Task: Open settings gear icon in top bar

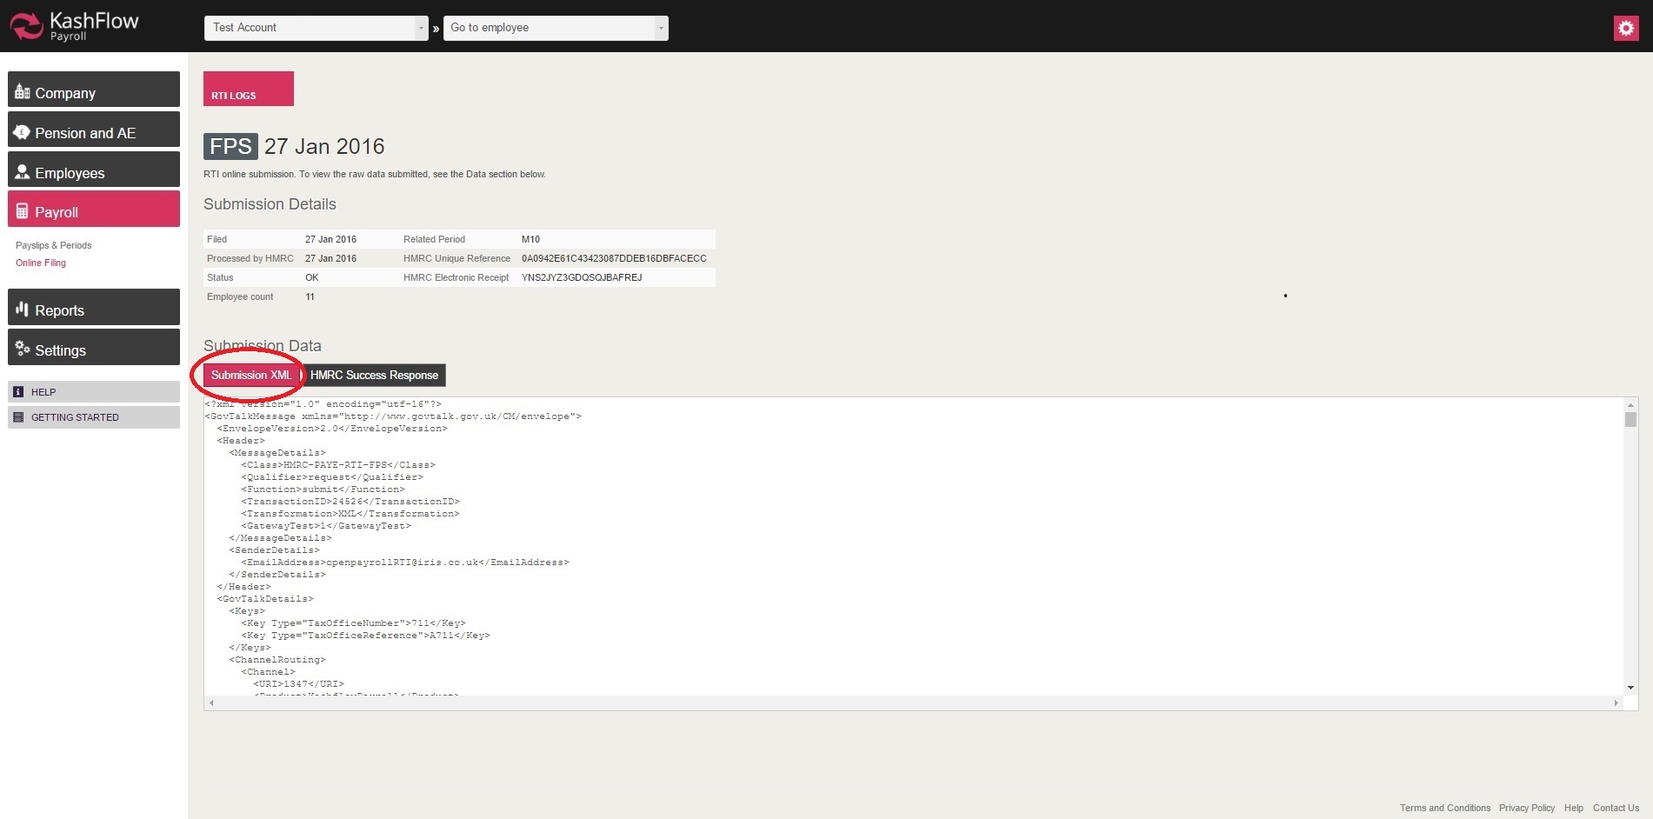Action: point(1625,28)
